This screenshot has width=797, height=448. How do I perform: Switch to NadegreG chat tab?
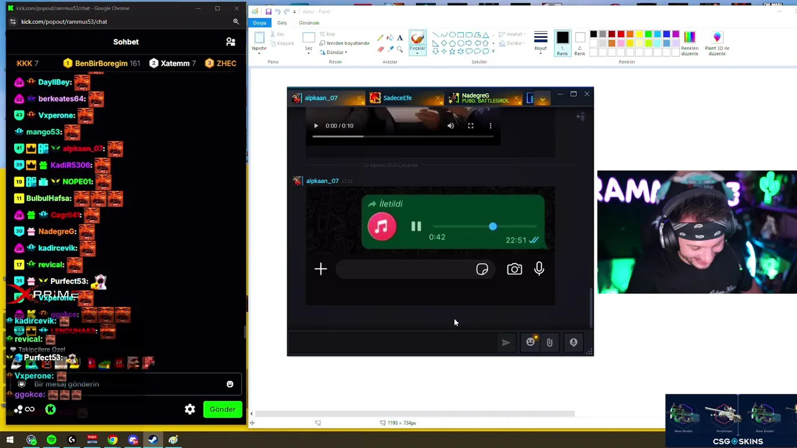483,98
